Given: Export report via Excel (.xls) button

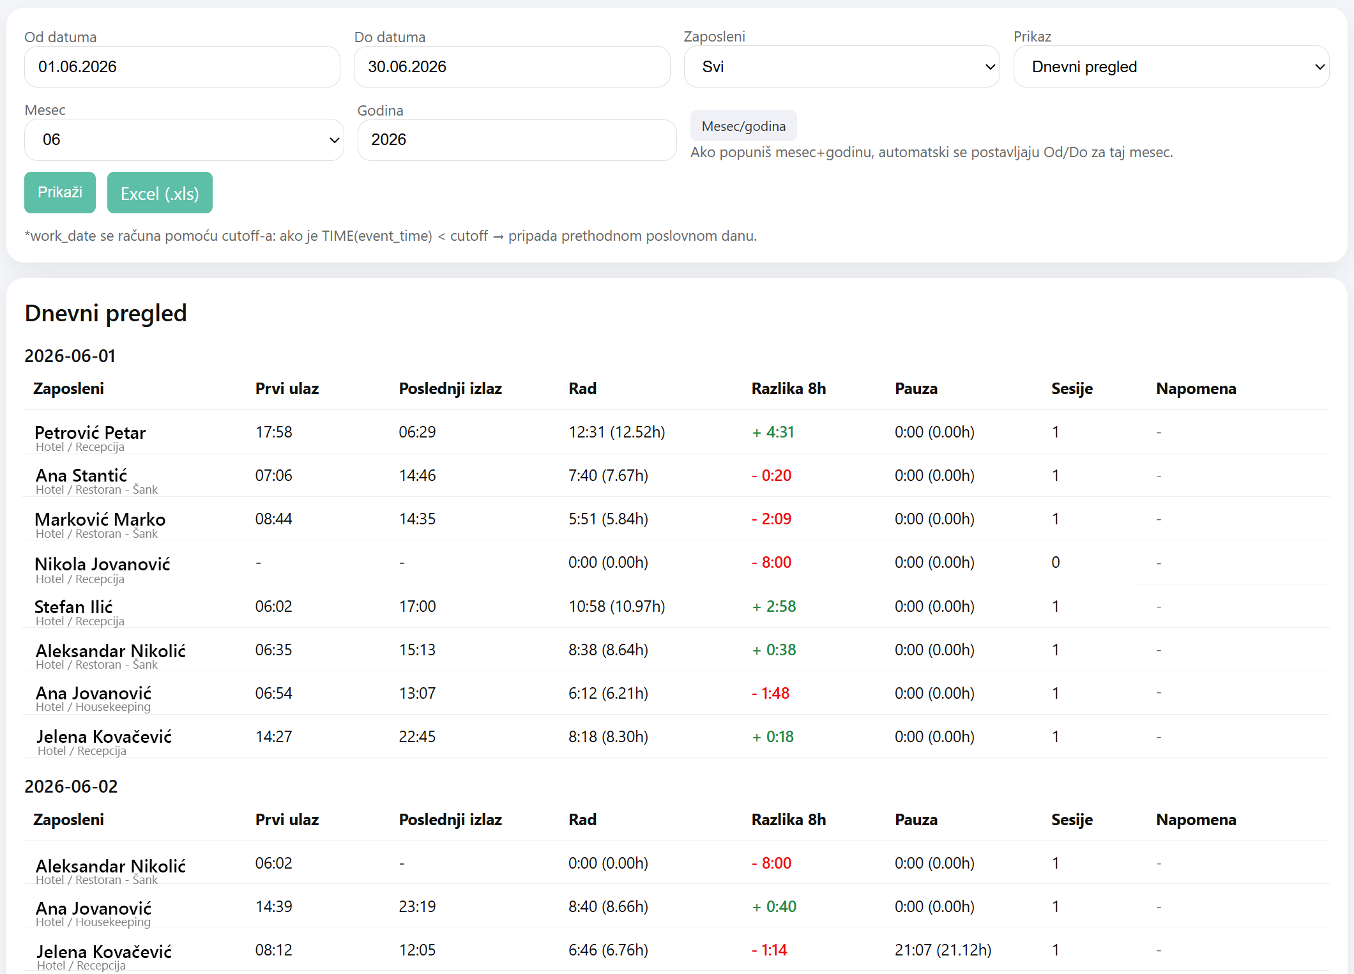Looking at the screenshot, I should tap(160, 193).
